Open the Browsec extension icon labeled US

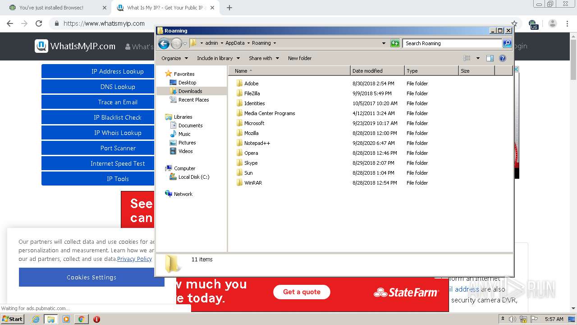pyautogui.click(x=533, y=24)
